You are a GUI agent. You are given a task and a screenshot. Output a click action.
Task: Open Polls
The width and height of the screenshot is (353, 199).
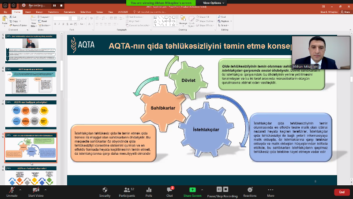[x=149, y=192]
